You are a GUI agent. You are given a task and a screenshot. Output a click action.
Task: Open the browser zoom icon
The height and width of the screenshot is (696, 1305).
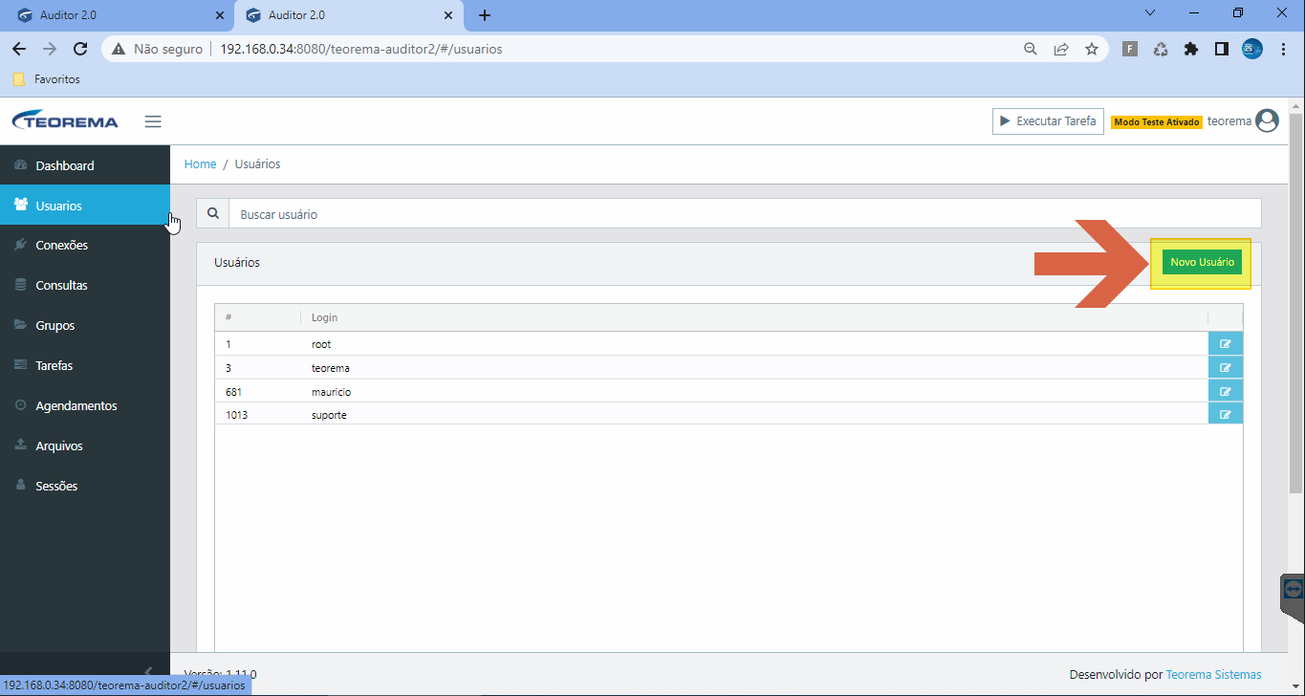(1031, 49)
